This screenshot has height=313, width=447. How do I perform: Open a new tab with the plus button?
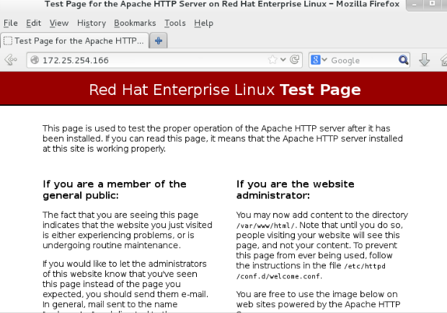(159, 41)
